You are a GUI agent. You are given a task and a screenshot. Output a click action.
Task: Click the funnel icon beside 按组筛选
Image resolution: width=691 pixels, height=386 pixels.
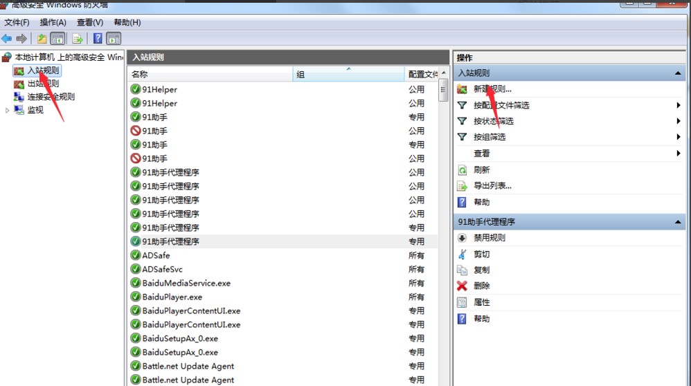[462, 137]
